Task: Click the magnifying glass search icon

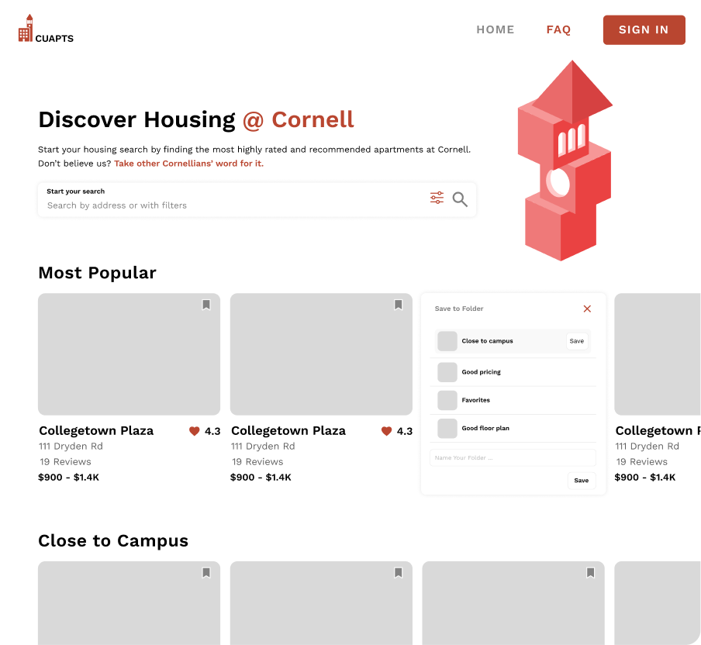Action: (x=460, y=199)
